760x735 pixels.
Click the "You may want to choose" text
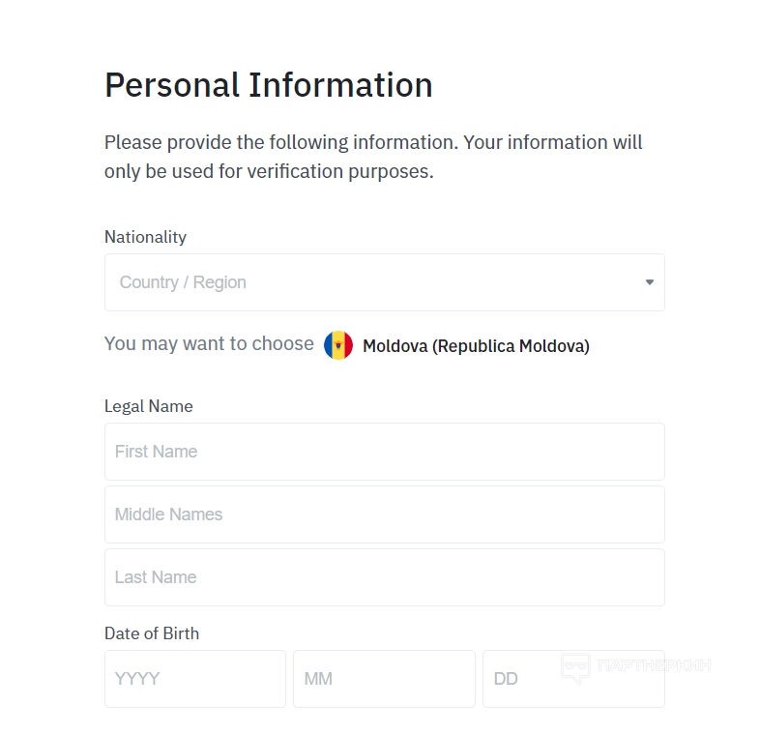pos(209,343)
